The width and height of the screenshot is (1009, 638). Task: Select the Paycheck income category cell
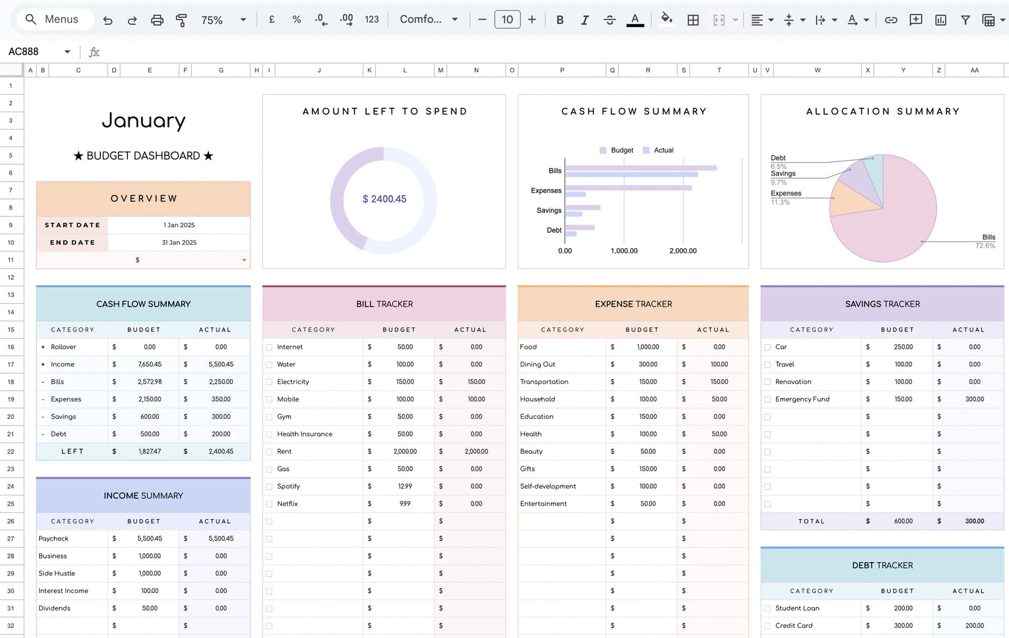pos(72,539)
